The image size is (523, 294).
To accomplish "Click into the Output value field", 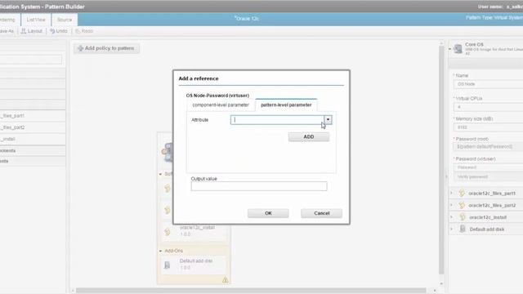I will click(259, 186).
